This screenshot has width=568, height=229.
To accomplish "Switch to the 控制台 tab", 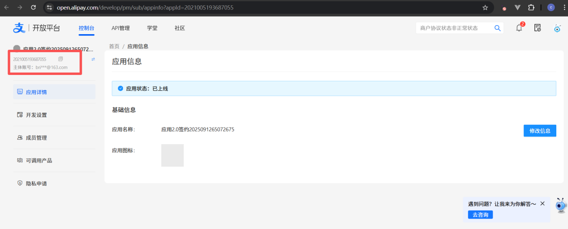I will (x=86, y=28).
